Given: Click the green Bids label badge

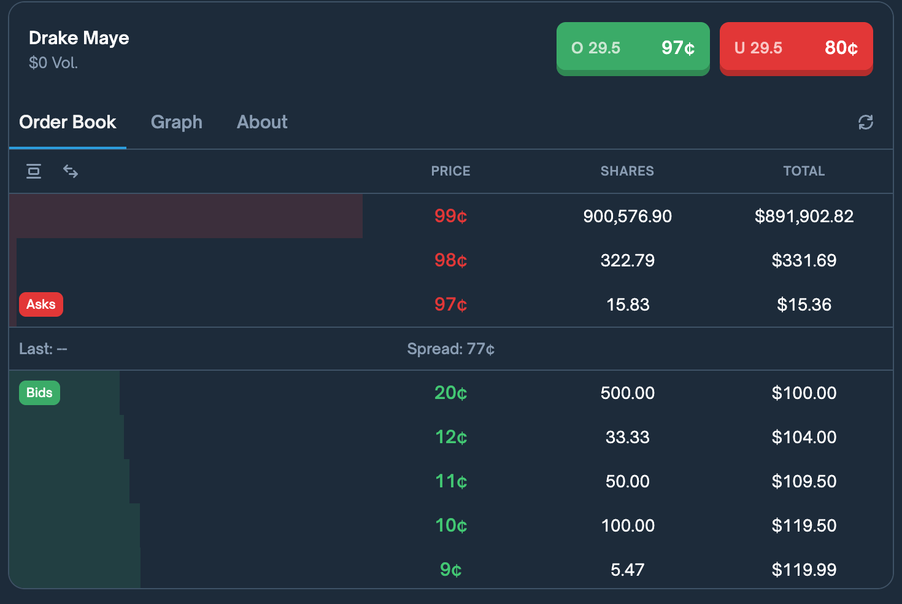Looking at the screenshot, I should point(39,393).
